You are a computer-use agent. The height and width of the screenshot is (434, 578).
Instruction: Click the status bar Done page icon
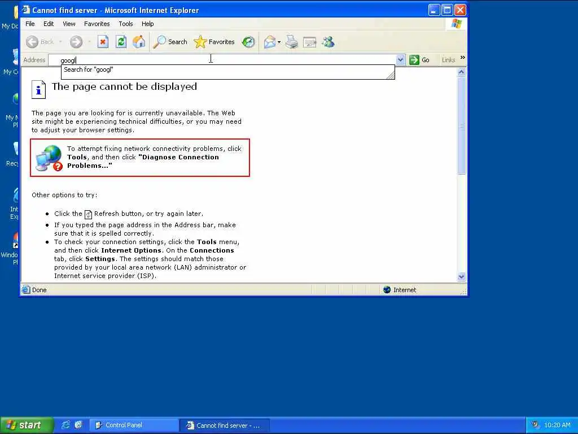coord(26,290)
